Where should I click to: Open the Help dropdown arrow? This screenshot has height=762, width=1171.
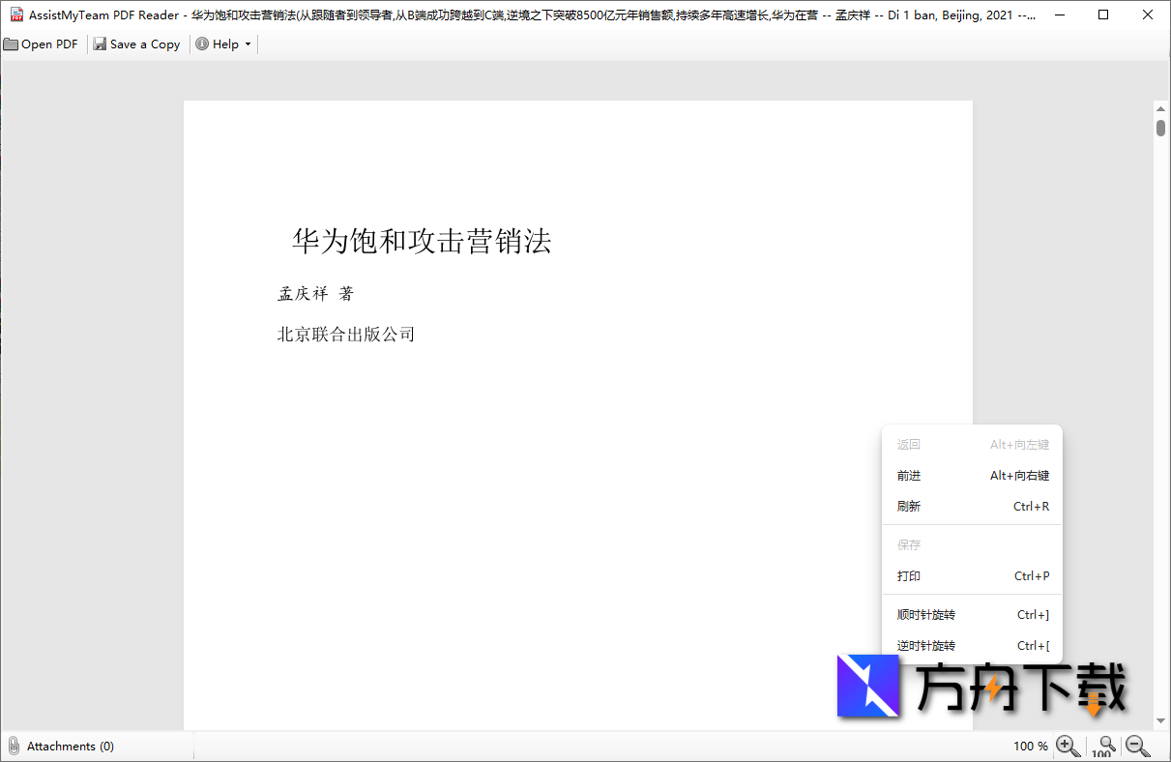248,44
